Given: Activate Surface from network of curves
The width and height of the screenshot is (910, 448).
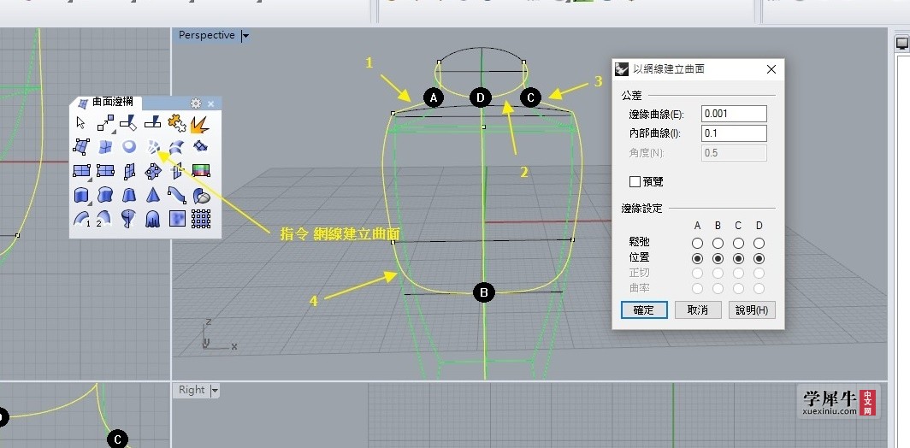Looking at the screenshot, I should [x=152, y=146].
